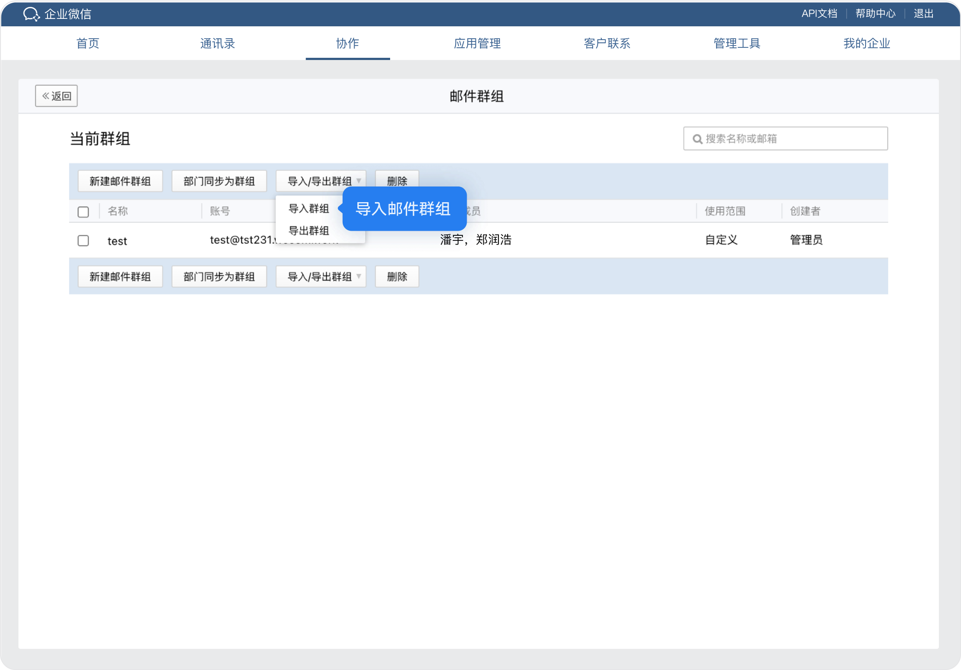
Task: Click the top 部门同步为群组 button
Action: point(219,181)
